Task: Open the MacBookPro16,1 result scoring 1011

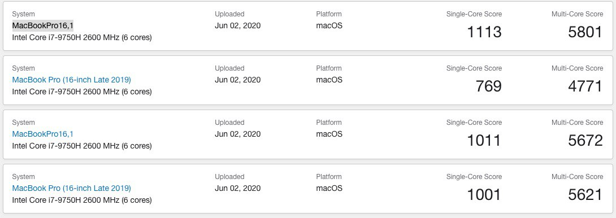Action: 43,134
